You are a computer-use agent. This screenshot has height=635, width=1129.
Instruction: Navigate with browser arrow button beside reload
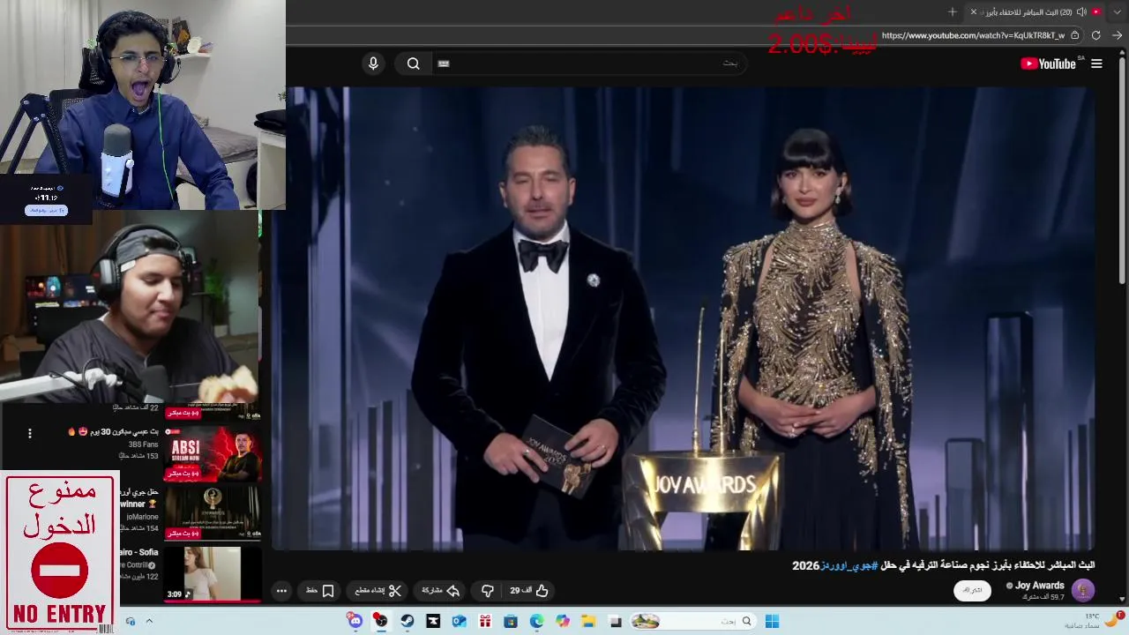[1117, 35]
